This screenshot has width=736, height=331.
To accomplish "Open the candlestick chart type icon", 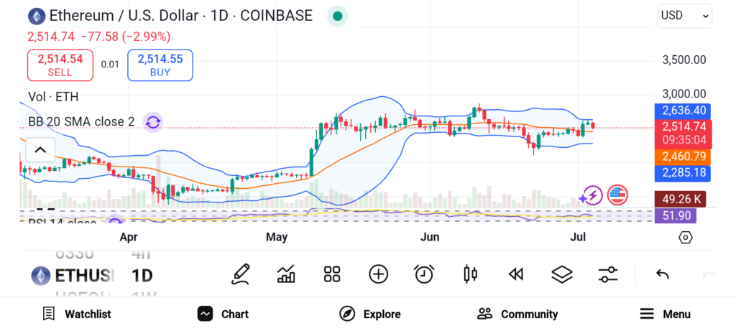I will [471, 274].
